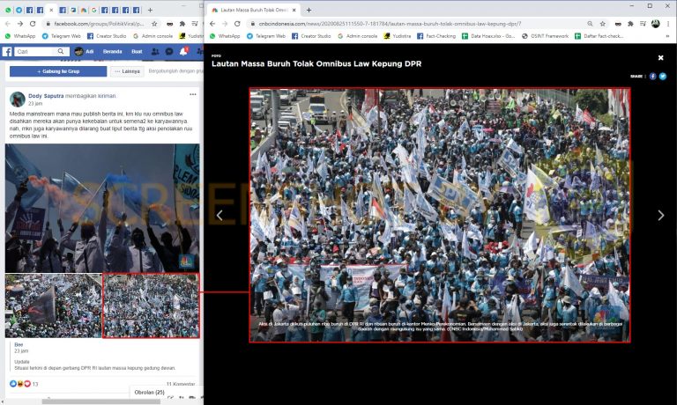
Task: Click the 'Gabung ke Grup' button
Action: pos(58,71)
